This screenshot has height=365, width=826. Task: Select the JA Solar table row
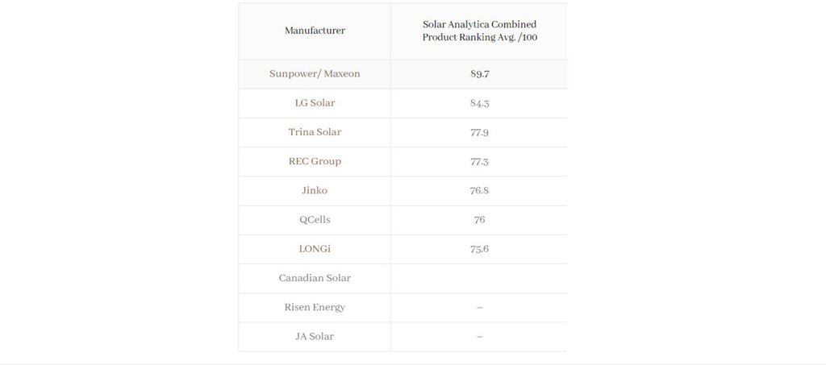coord(403,337)
